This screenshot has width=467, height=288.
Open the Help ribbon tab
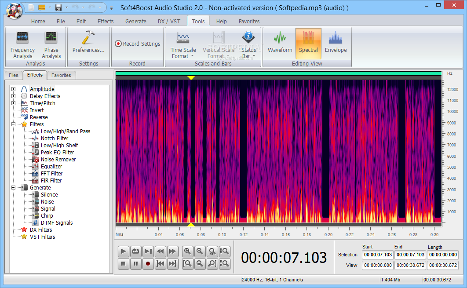pos(221,22)
